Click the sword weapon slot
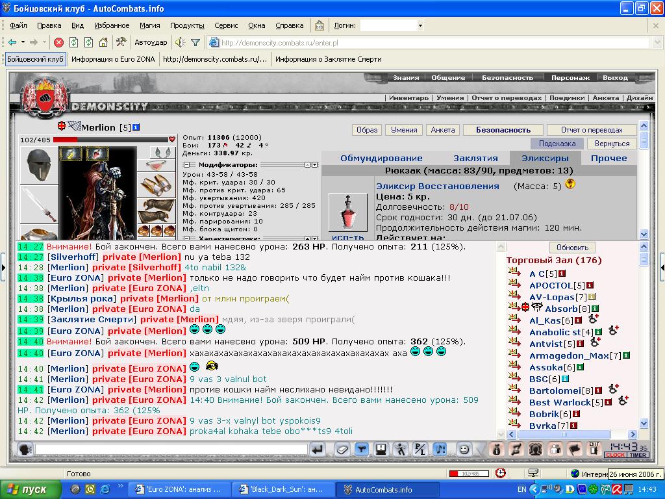 (38, 205)
